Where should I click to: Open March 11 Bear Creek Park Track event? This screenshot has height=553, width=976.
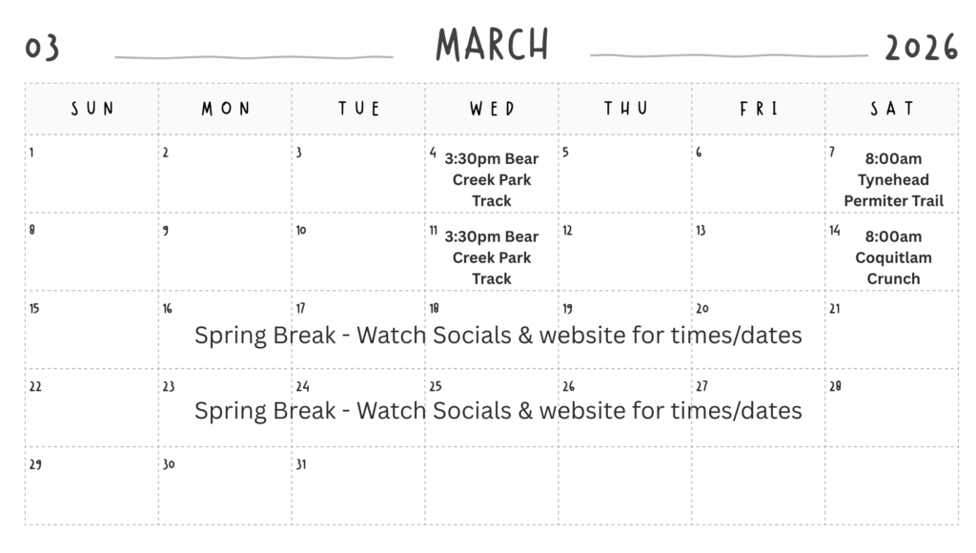[492, 257]
